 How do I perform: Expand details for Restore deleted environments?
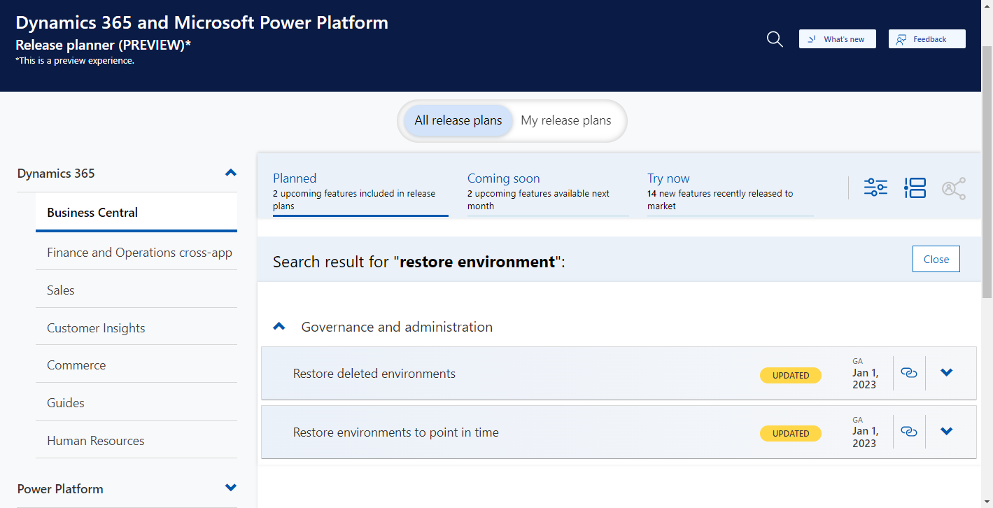[x=946, y=373]
